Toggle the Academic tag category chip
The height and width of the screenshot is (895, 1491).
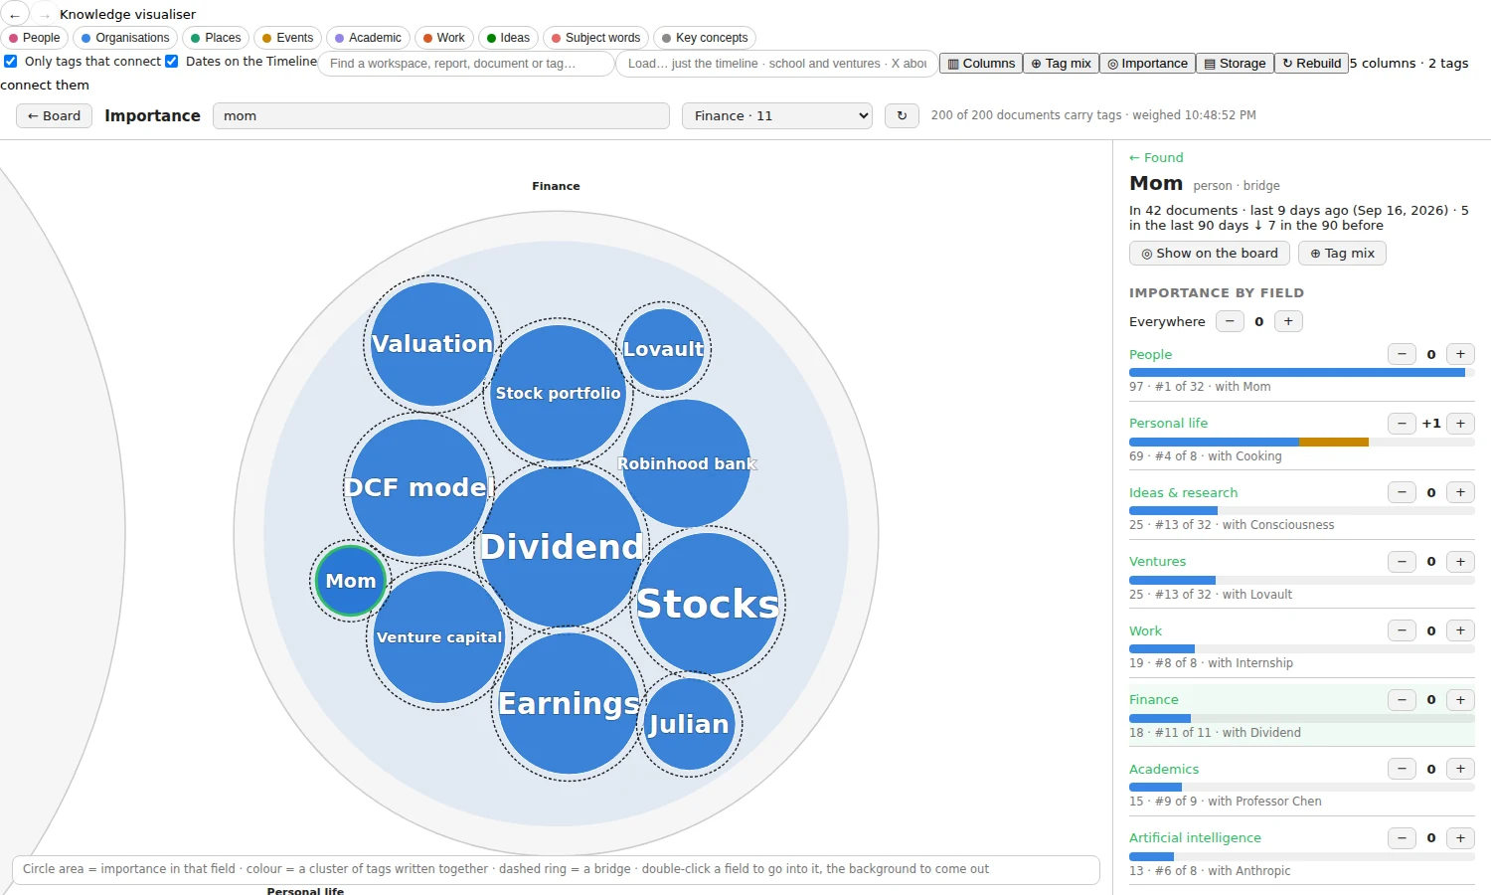pos(368,38)
